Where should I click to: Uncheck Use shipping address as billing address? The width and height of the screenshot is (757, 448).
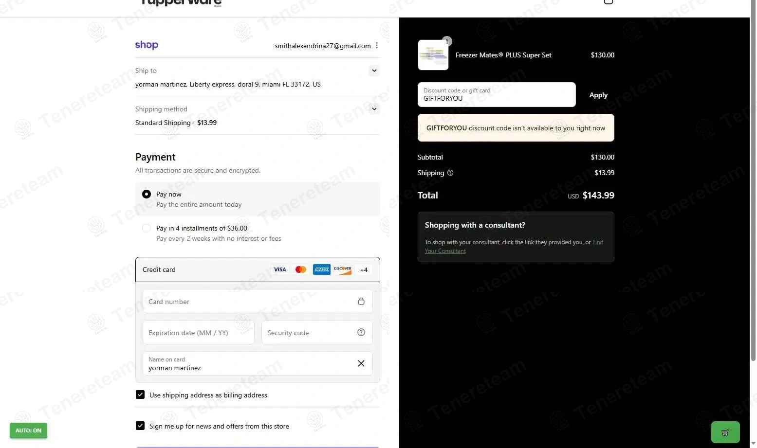pos(140,394)
